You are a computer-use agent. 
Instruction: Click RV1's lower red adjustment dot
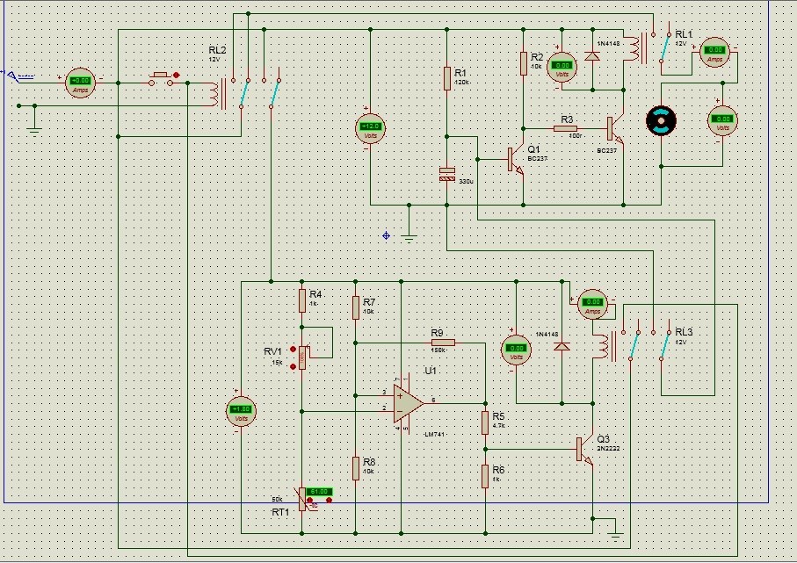pos(293,366)
